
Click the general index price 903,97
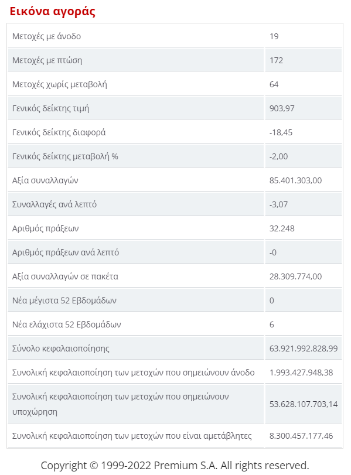282,108
